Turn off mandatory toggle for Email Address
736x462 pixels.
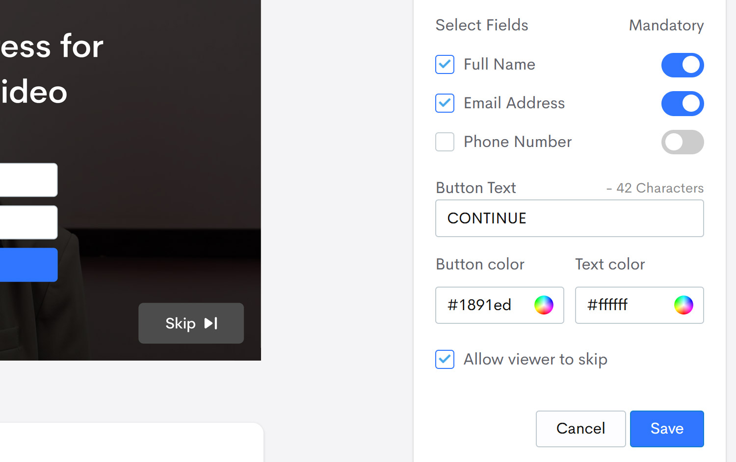coord(683,103)
